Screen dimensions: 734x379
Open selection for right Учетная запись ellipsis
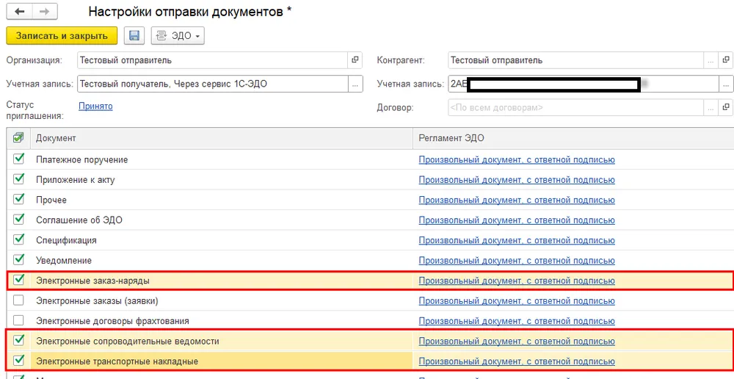[x=726, y=84]
